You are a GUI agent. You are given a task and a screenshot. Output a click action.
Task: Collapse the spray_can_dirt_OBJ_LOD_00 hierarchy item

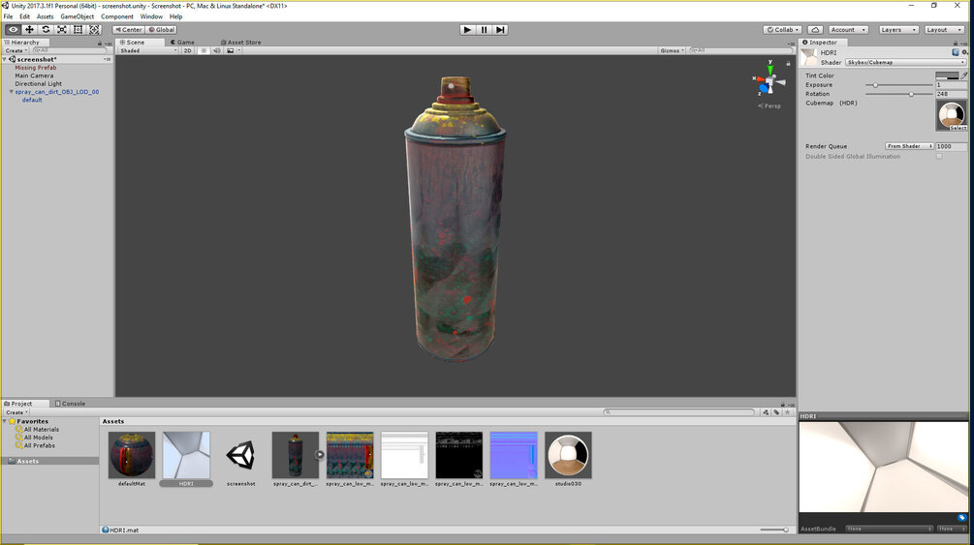[12, 92]
